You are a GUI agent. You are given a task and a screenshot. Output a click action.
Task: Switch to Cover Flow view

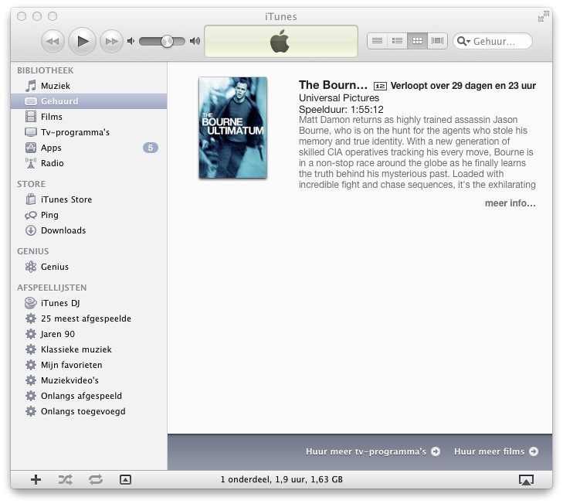(437, 41)
